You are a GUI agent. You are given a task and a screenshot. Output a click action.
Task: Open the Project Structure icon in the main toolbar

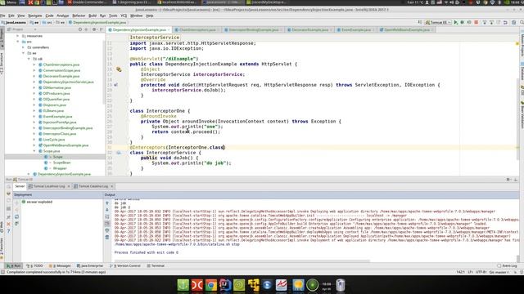pos(513,22)
